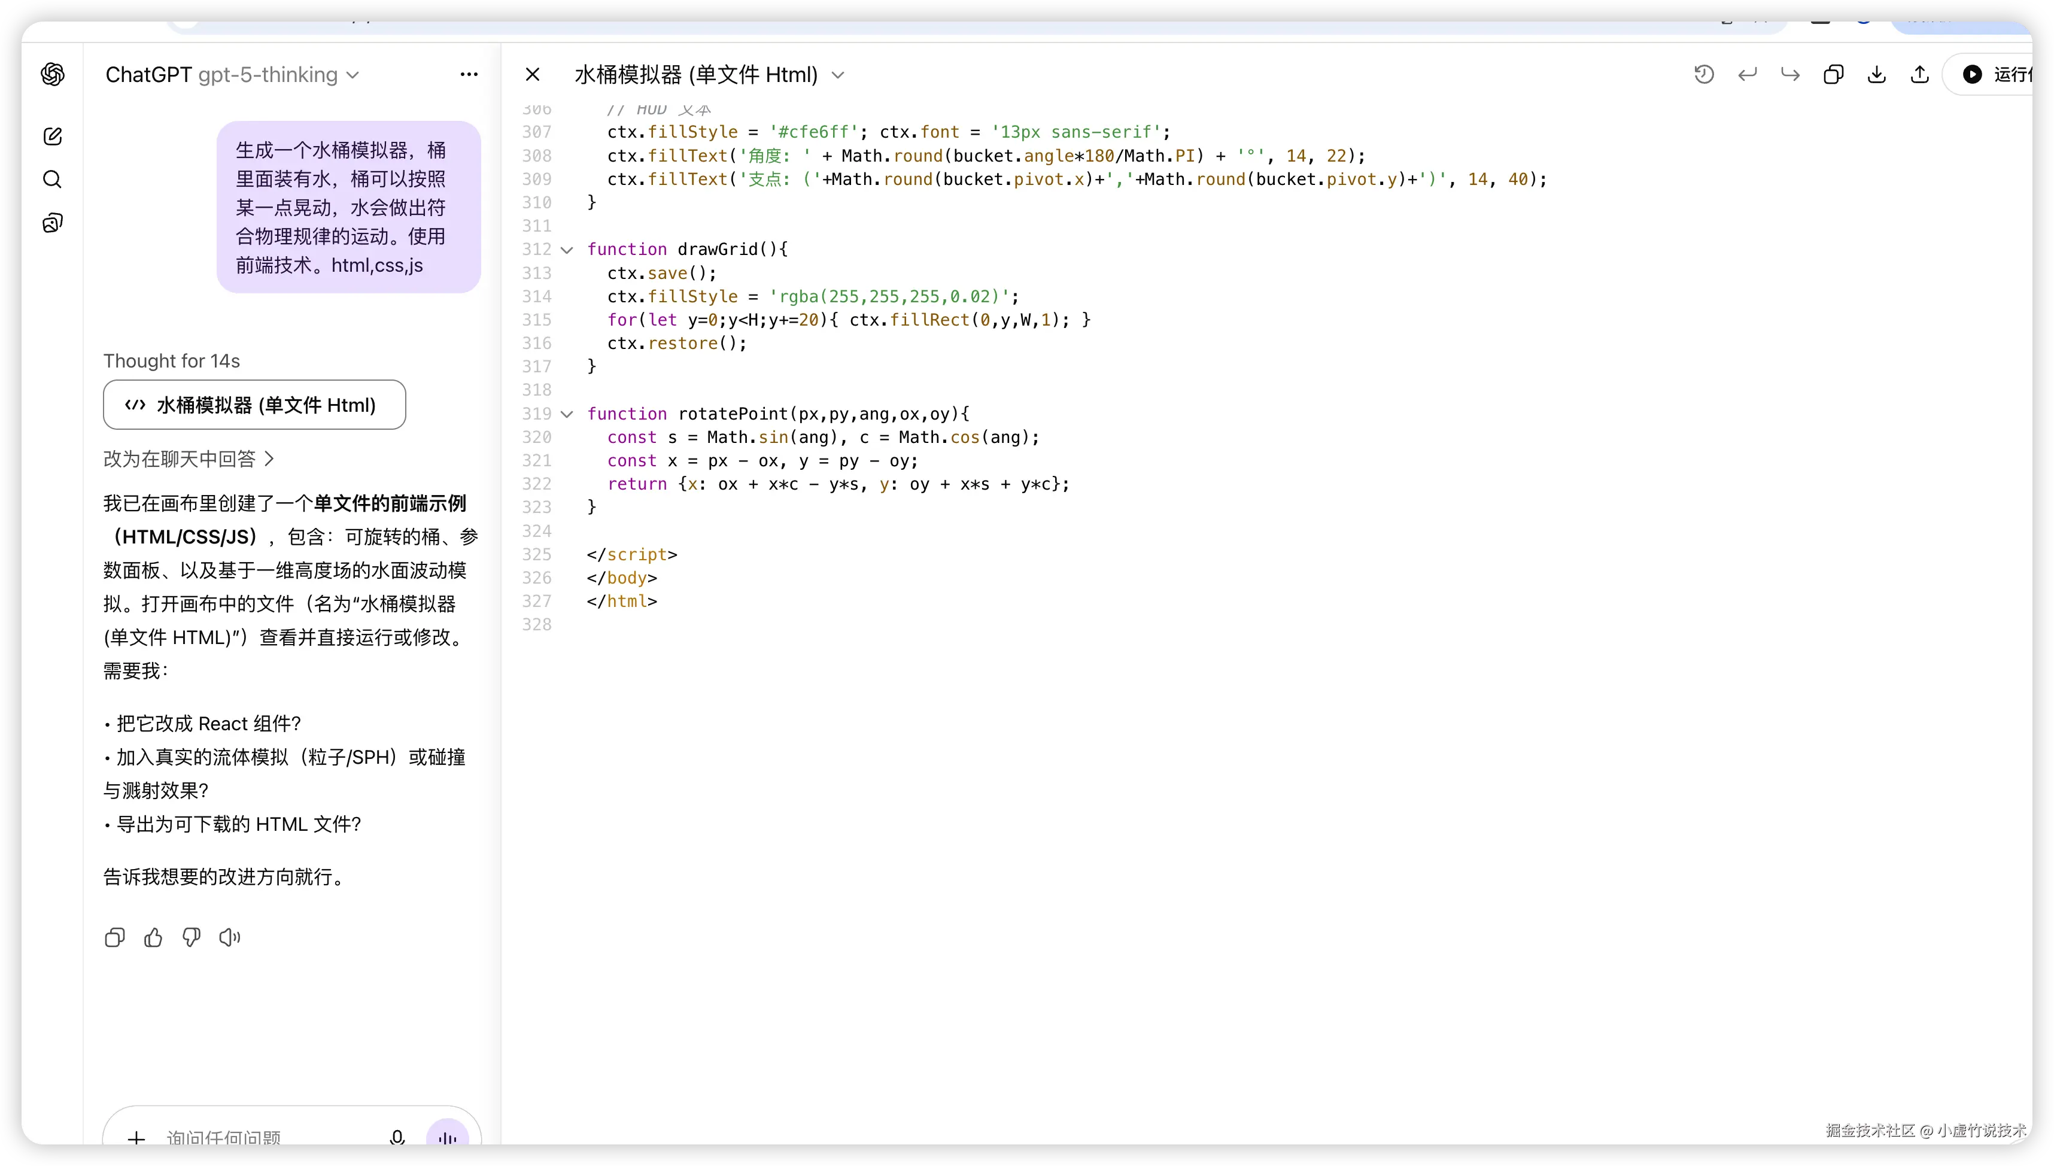Undo the last canvas edit arrow

(1748, 74)
